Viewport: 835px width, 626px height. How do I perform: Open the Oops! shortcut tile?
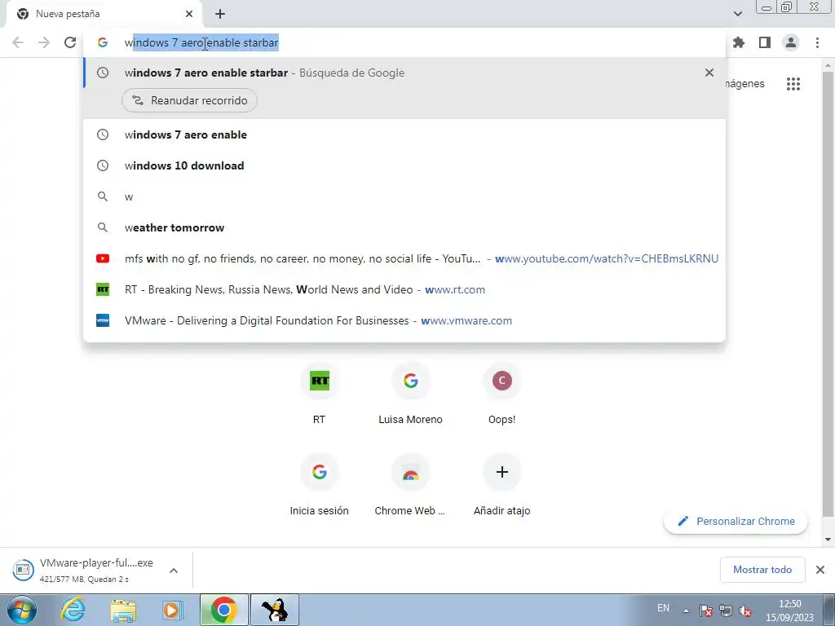click(x=501, y=395)
